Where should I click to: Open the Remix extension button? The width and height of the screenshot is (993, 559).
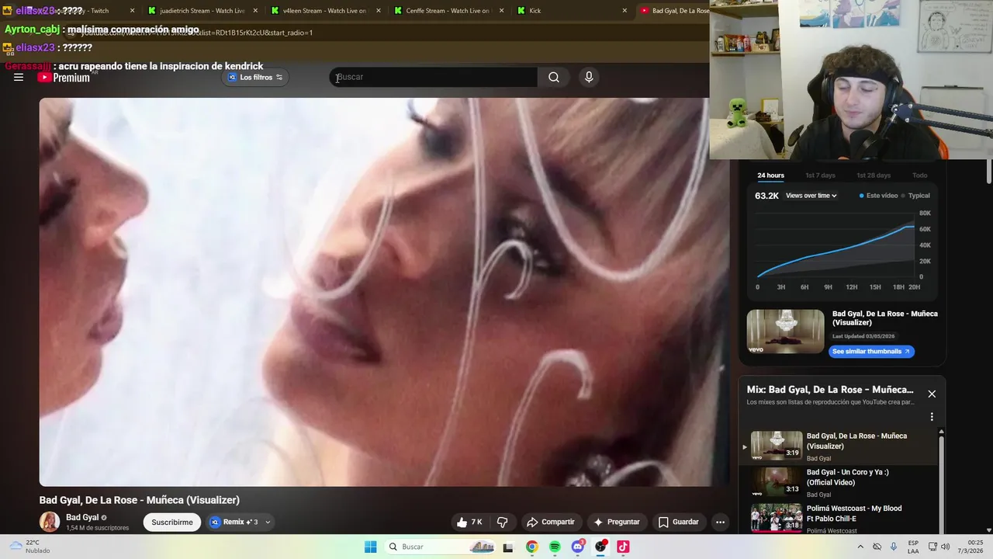click(233, 522)
